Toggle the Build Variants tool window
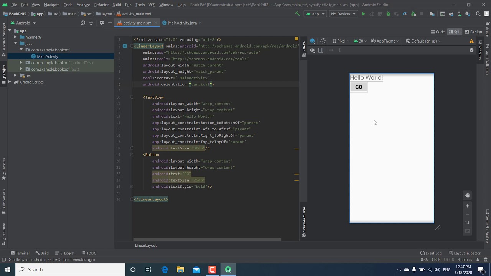 point(4,202)
